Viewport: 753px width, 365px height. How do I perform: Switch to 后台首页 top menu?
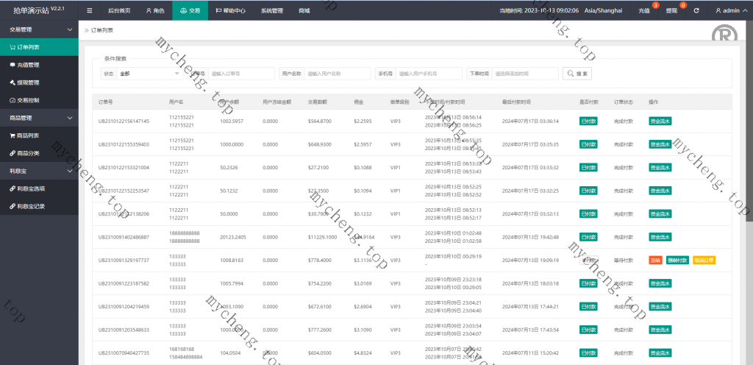(118, 11)
